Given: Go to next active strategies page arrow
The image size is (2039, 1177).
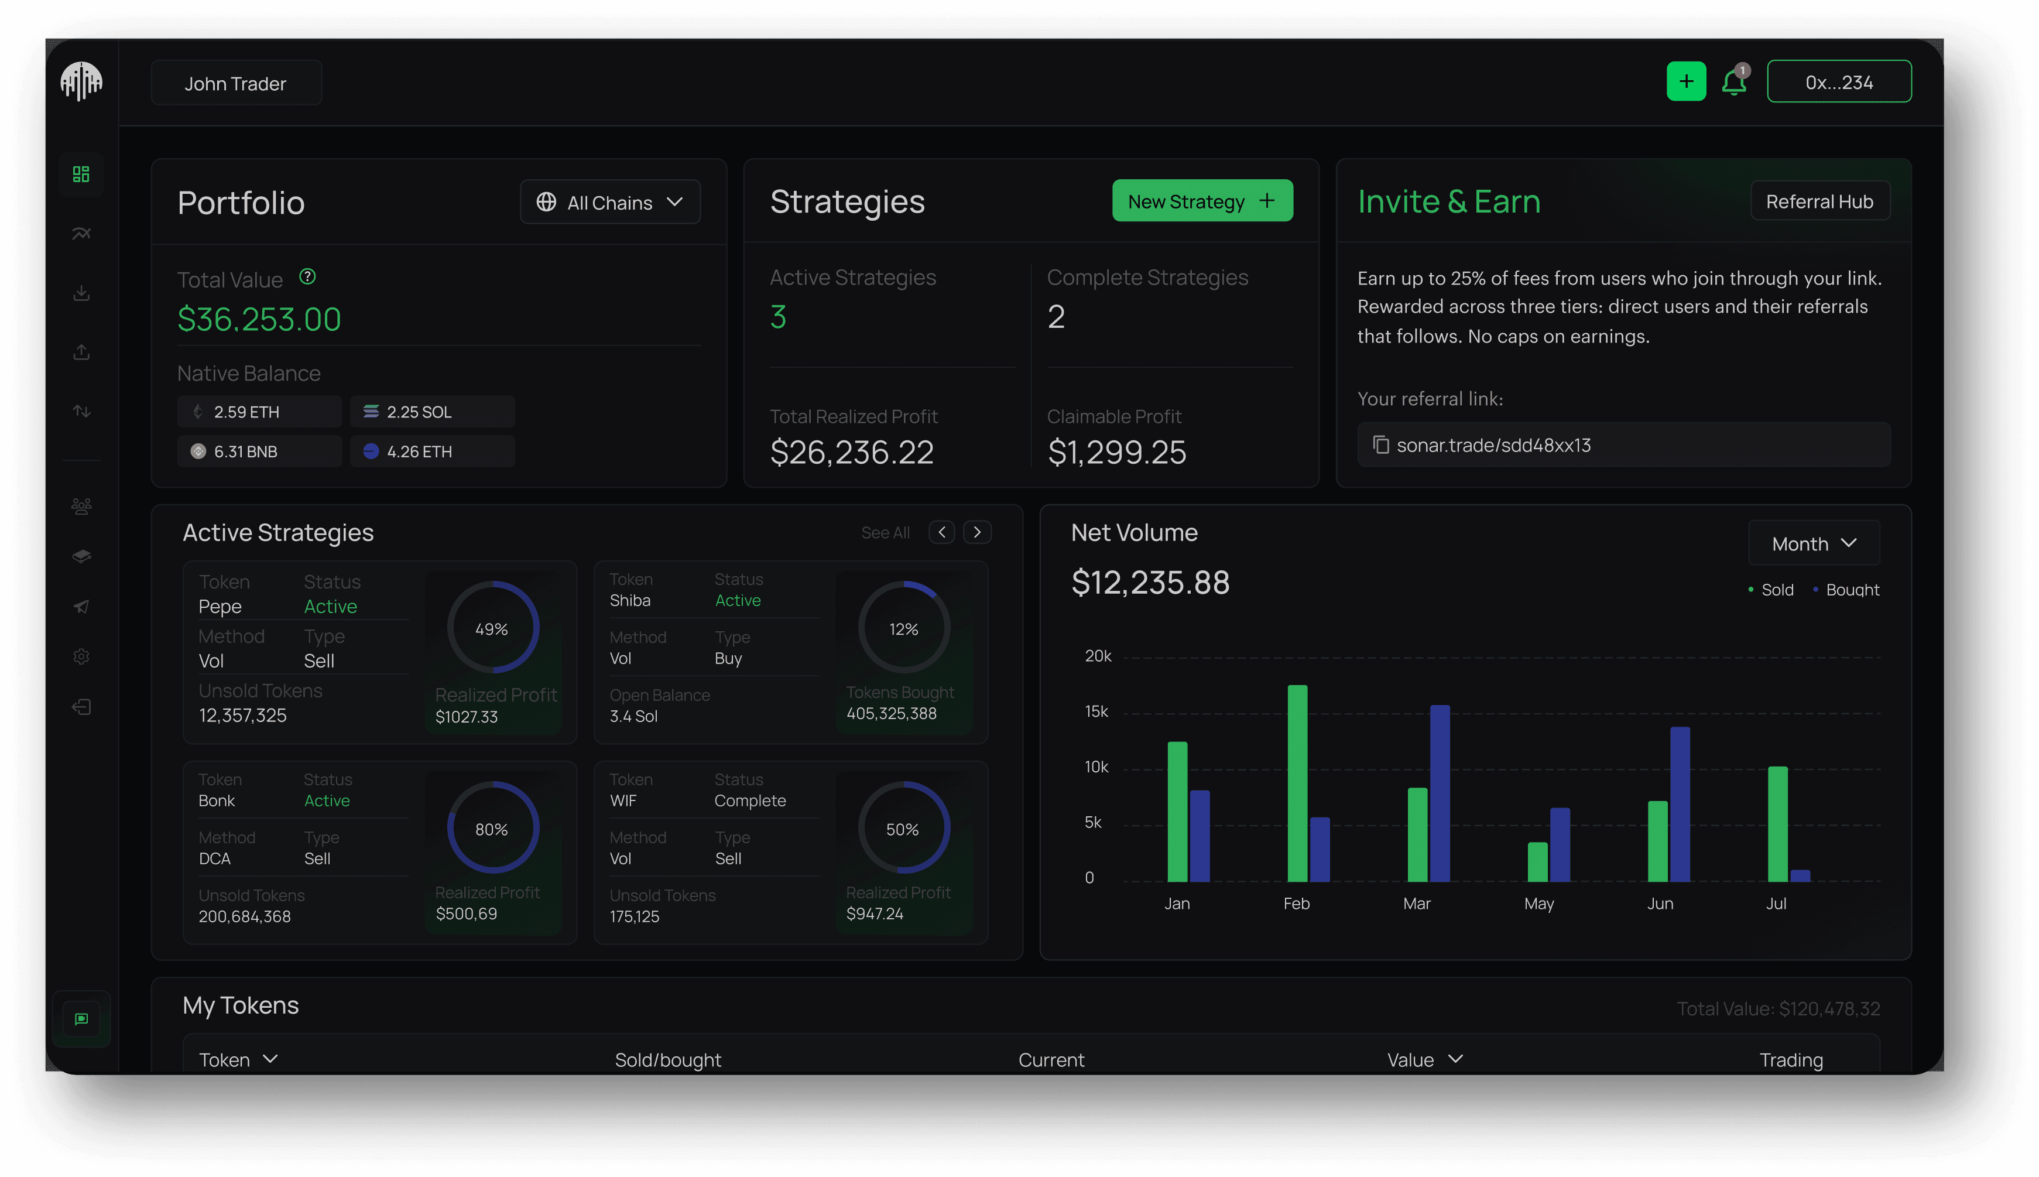Looking at the screenshot, I should 977,532.
